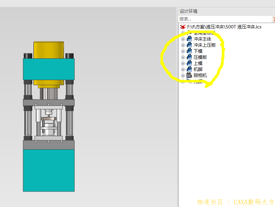
Task: Select the 下模 tree item
Action: 198,51
